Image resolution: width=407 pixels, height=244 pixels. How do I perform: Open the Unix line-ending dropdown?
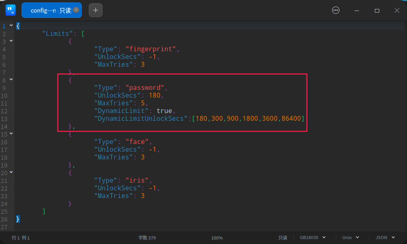pos(350,237)
